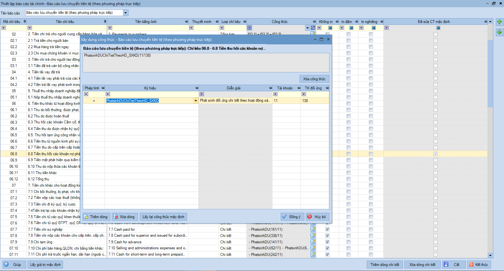Click the clear-filter icon in Công thức filter
This screenshot has width=504, height=271.
click(313, 28)
